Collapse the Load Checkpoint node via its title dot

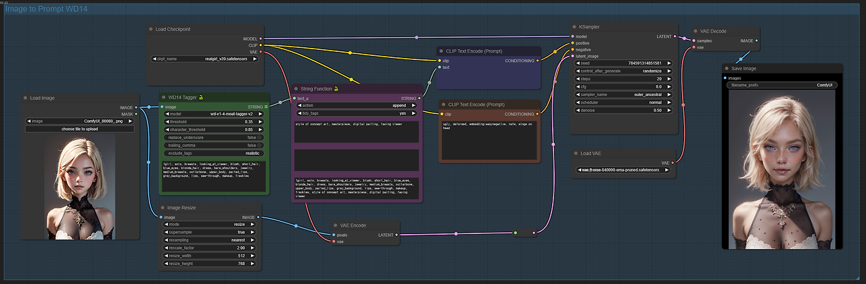[150, 29]
